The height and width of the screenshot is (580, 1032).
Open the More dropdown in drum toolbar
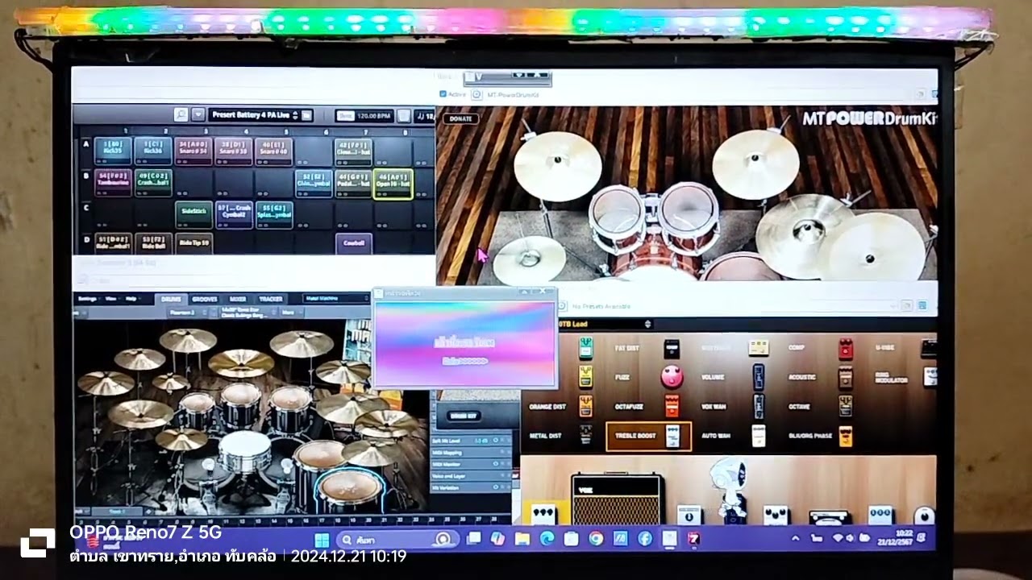click(290, 313)
